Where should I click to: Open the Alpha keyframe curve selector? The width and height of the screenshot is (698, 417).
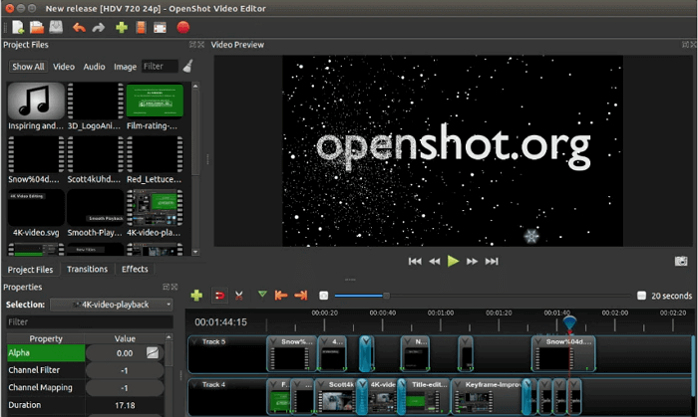pyautogui.click(x=153, y=352)
